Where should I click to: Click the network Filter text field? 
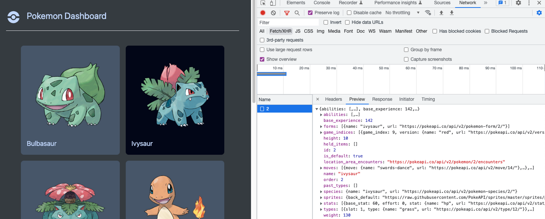coord(288,23)
